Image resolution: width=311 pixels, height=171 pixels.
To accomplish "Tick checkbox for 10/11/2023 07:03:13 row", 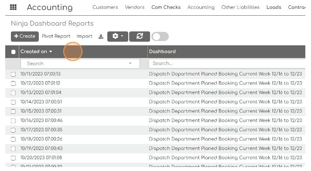I will tap(13, 74).
